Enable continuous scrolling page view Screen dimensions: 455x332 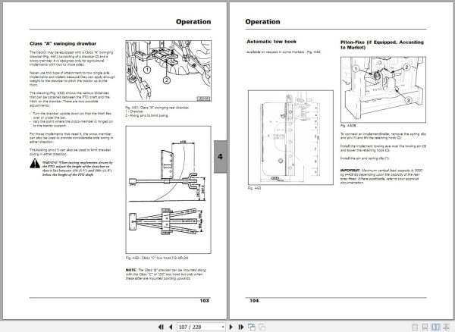425,327
